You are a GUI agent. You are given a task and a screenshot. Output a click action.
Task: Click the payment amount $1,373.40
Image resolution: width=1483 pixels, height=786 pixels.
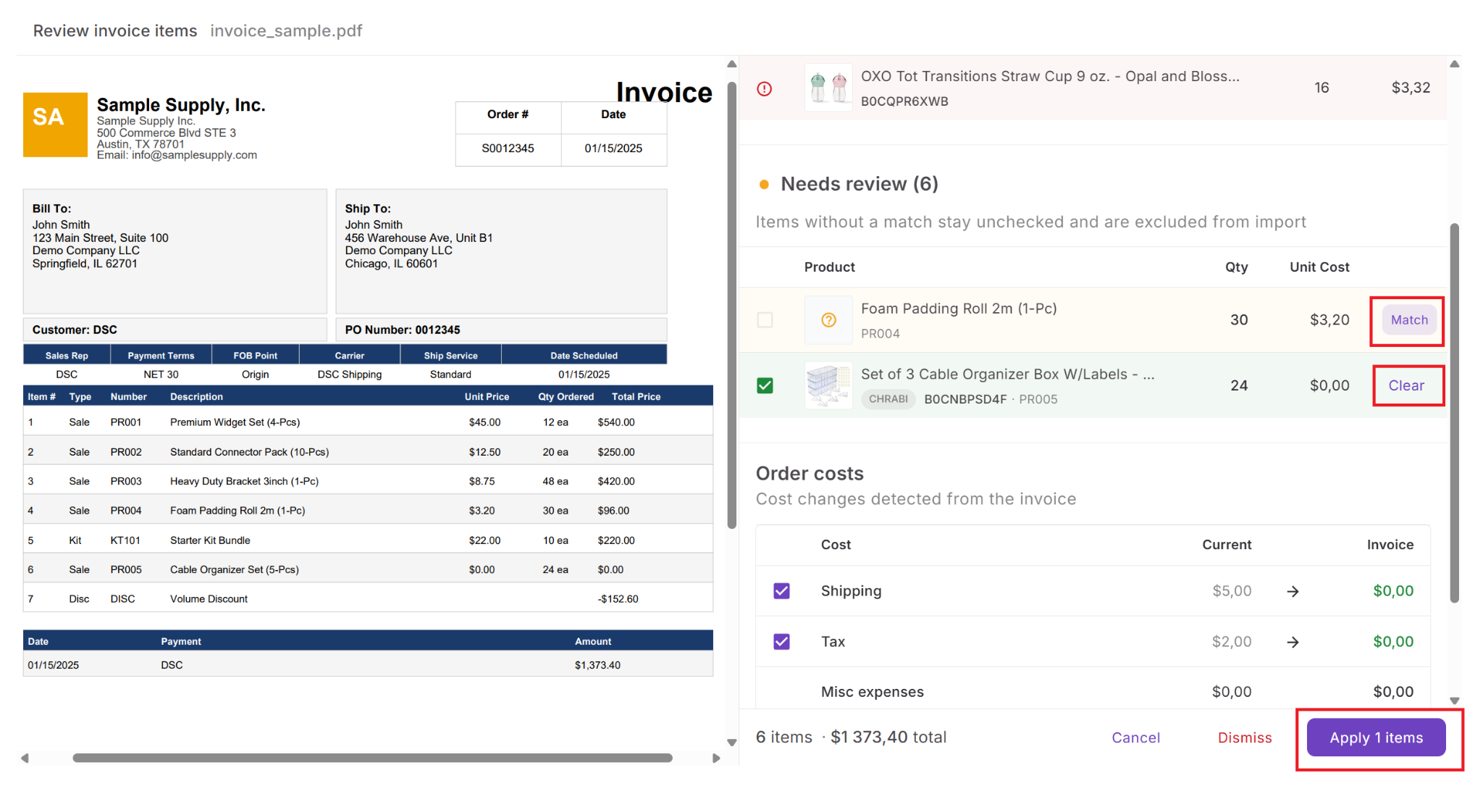(597, 665)
